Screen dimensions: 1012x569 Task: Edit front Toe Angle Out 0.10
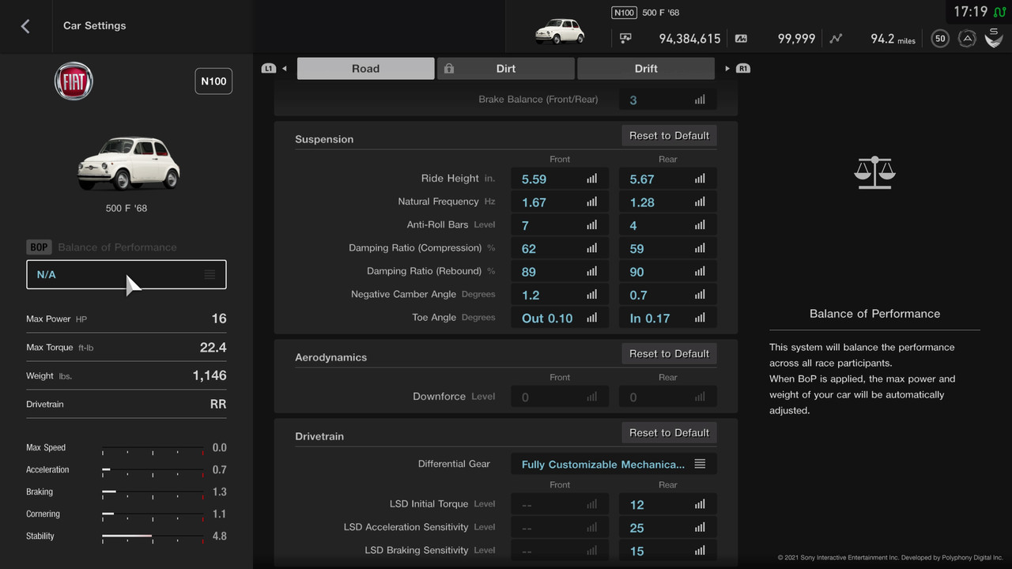point(560,318)
